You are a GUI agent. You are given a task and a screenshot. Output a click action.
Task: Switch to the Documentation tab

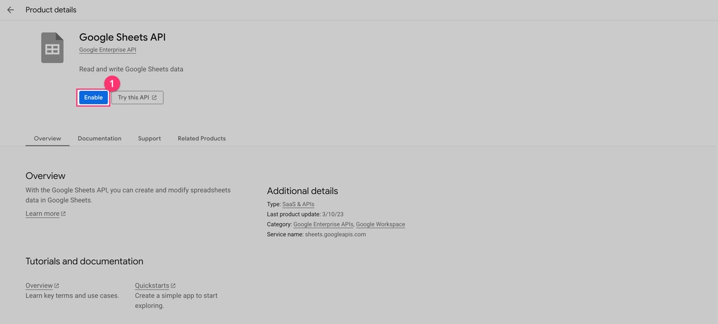pyautogui.click(x=100, y=138)
